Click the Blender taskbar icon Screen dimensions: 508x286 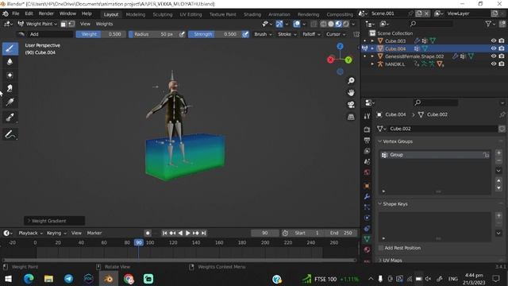click(x=108, y=279)
